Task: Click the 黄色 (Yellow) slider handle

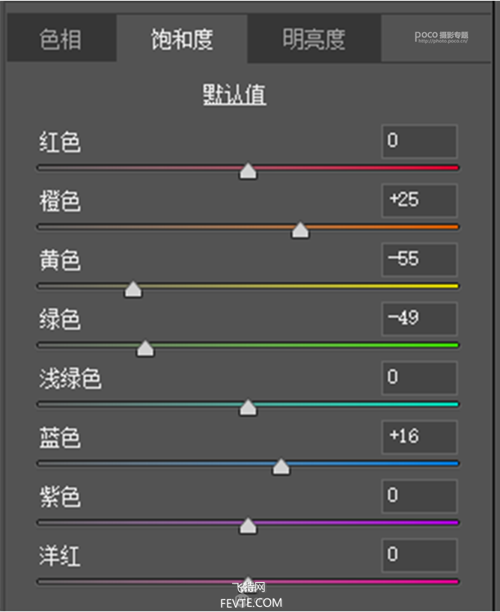Action: 133,290
